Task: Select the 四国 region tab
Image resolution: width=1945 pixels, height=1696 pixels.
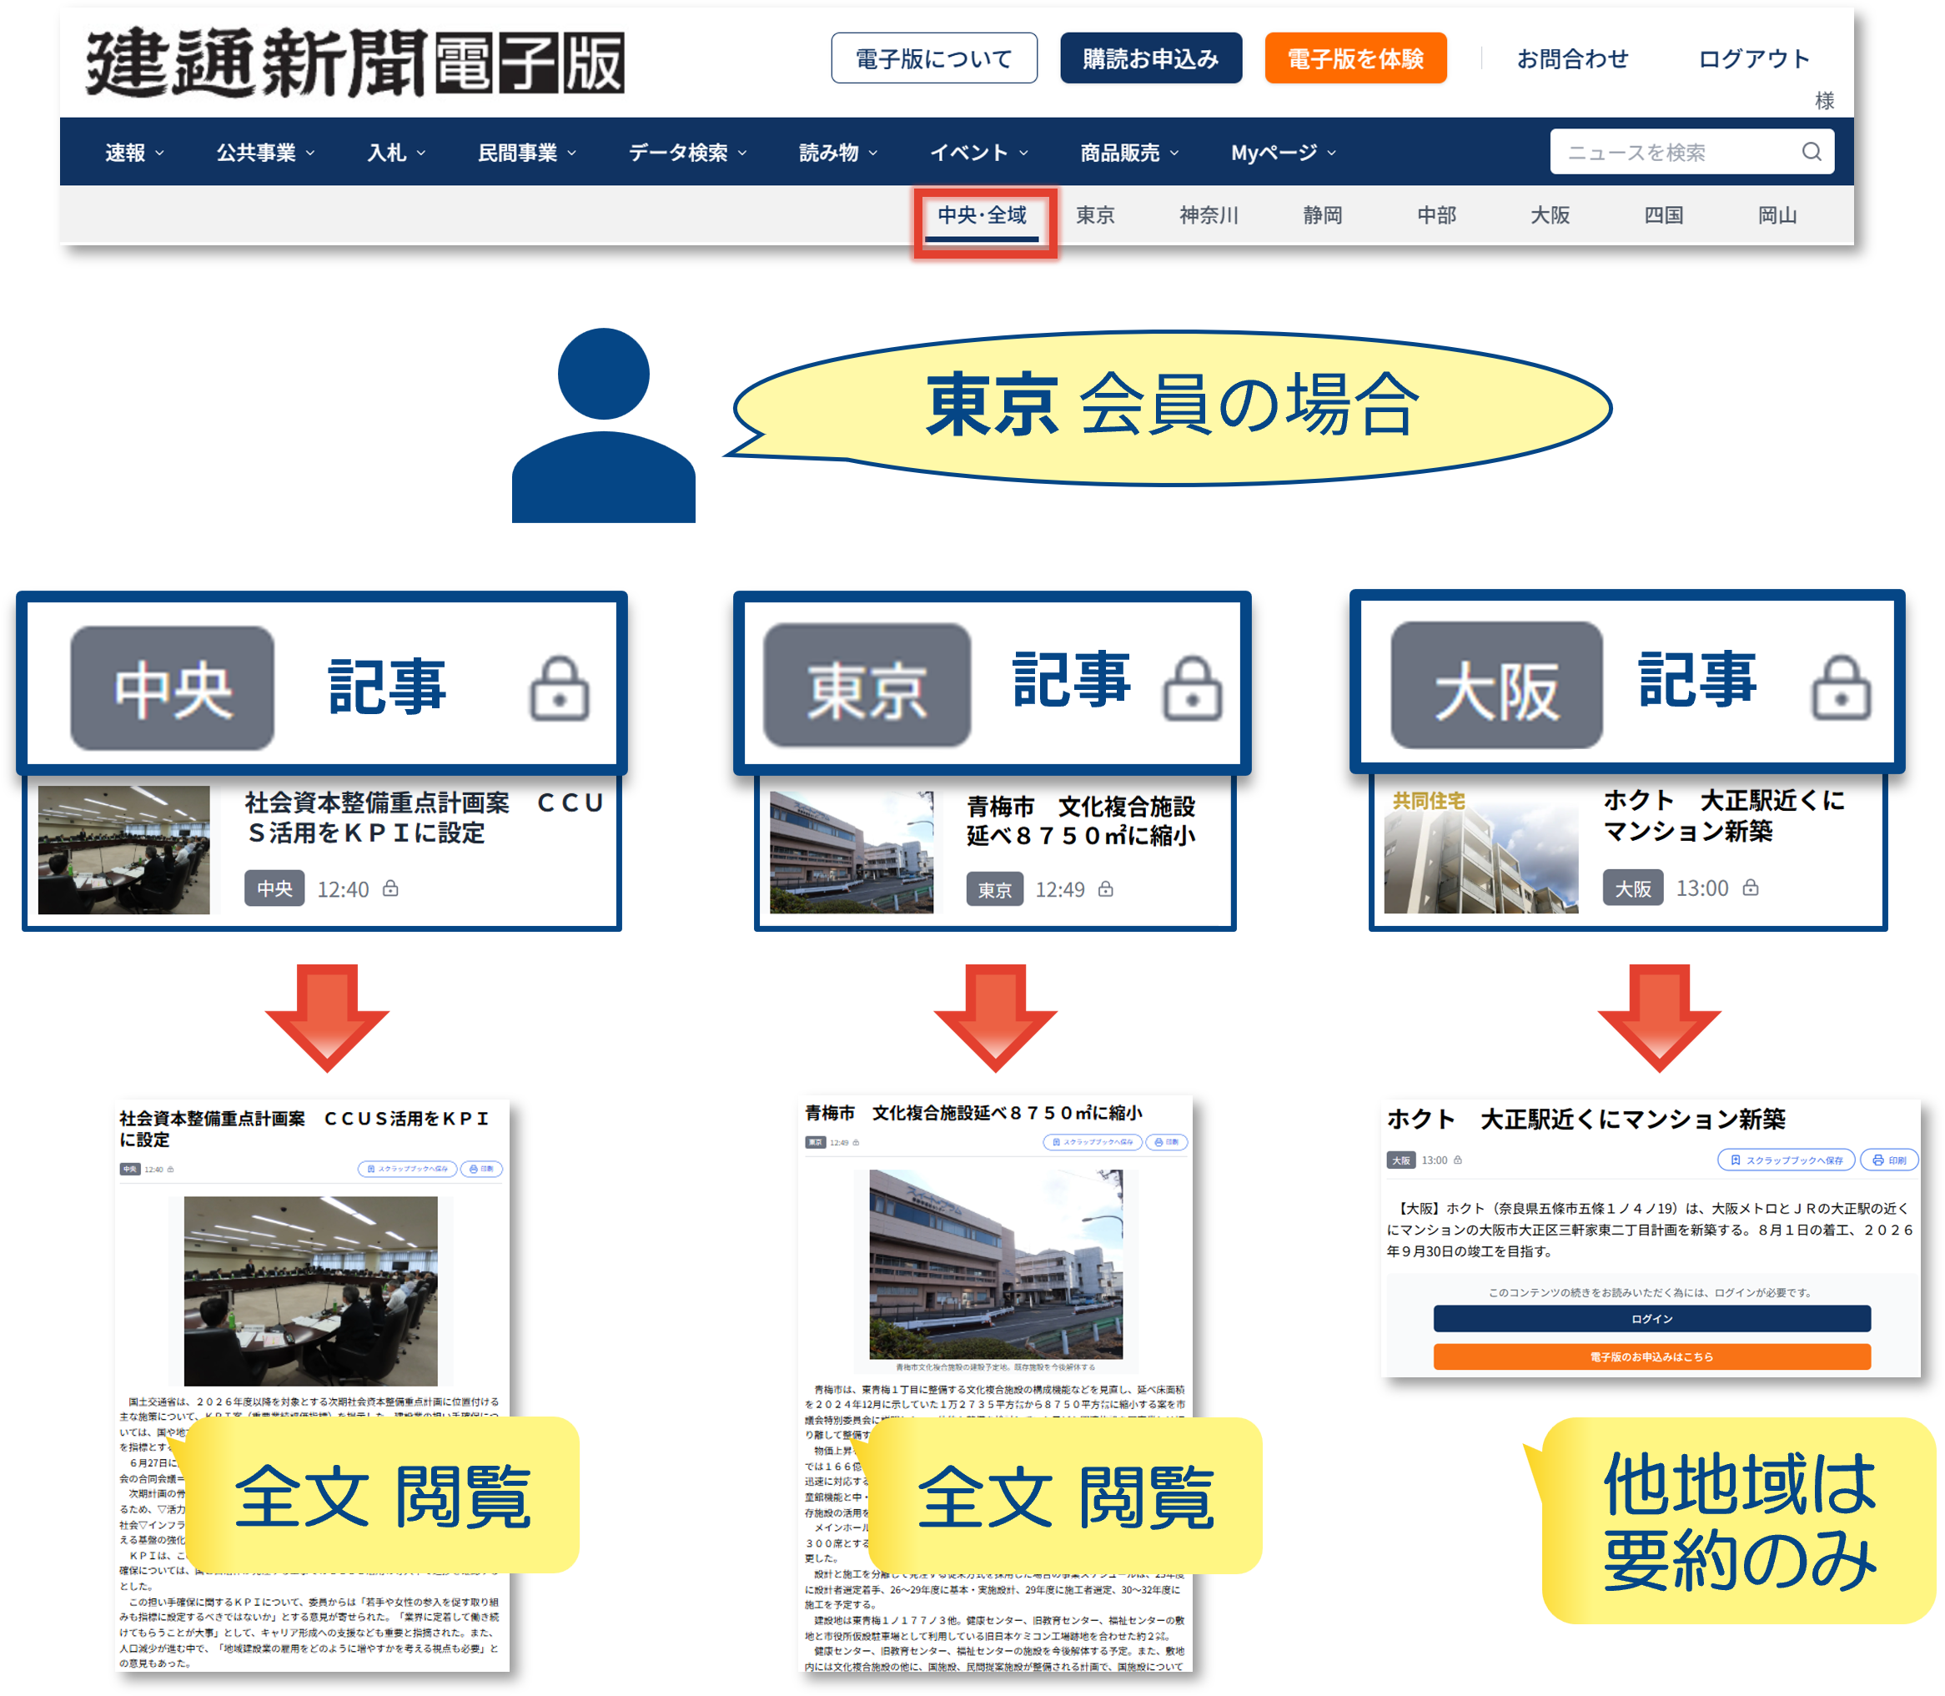Action: (x=1663, y=216)
